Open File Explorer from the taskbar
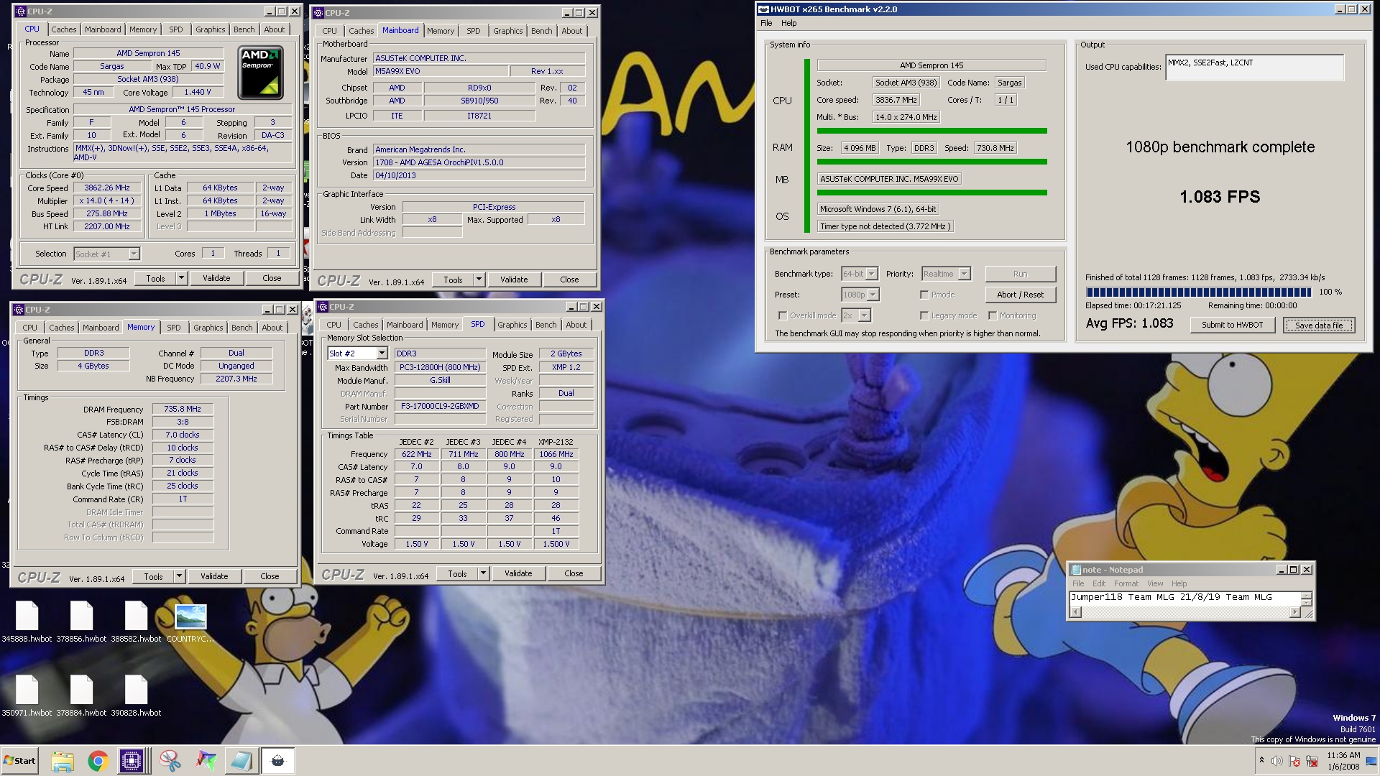The width and height of the screenshot is (1380, 776). pyautogui.click(x=63, y=761)
